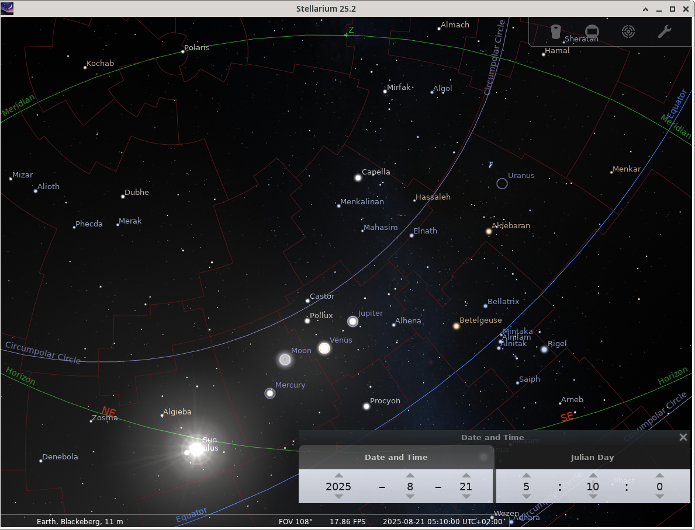Viewport: 695px width, 530px height.
Task: Open Oculars configuration with wrench icon
Action: (x=664, y=32)
